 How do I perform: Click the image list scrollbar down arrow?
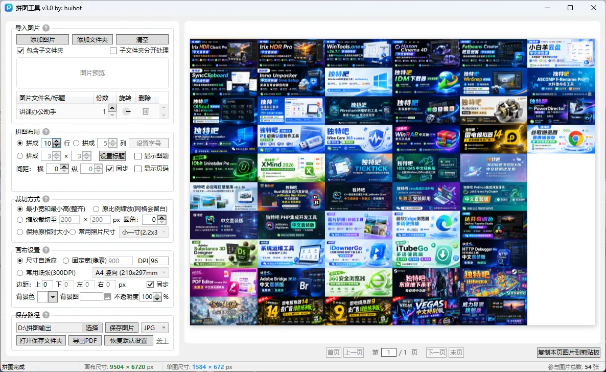coord(164,115)
